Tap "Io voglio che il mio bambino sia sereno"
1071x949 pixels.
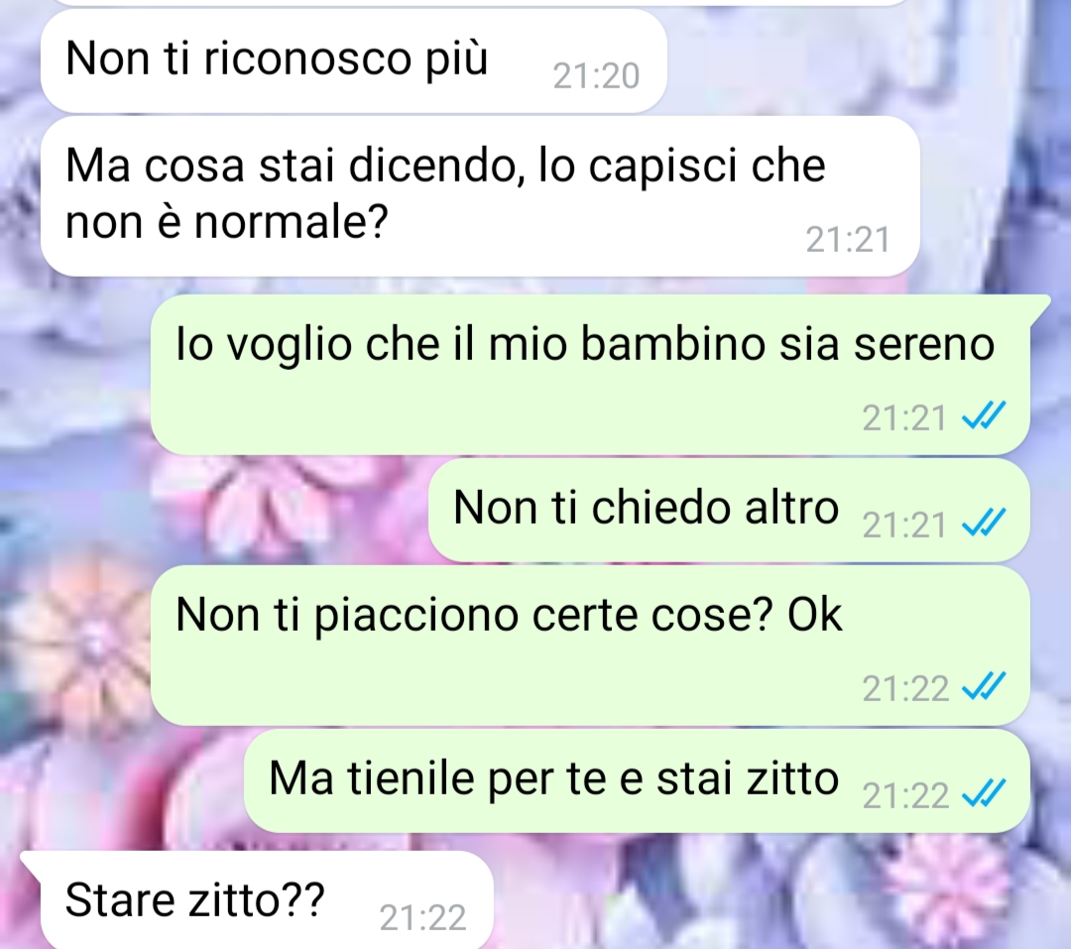pyautogui.click(x=590, y=375)
